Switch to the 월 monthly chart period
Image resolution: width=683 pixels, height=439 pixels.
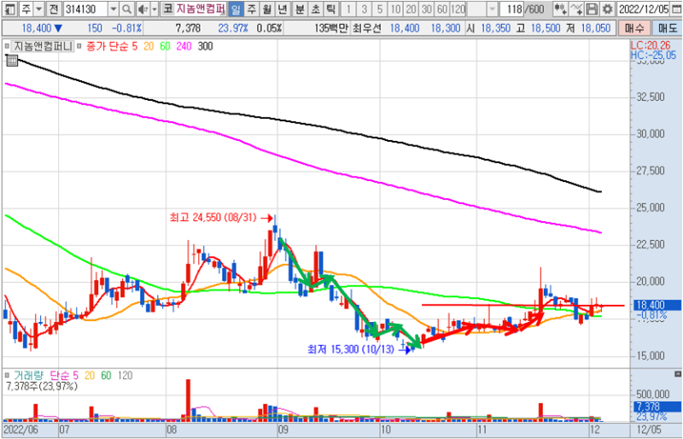[267, 9]
